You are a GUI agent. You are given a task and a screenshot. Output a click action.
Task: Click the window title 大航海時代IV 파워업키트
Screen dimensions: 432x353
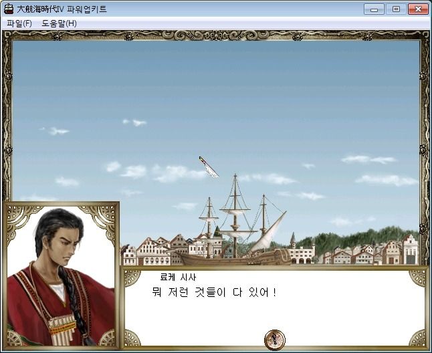(x=62, y=9)
